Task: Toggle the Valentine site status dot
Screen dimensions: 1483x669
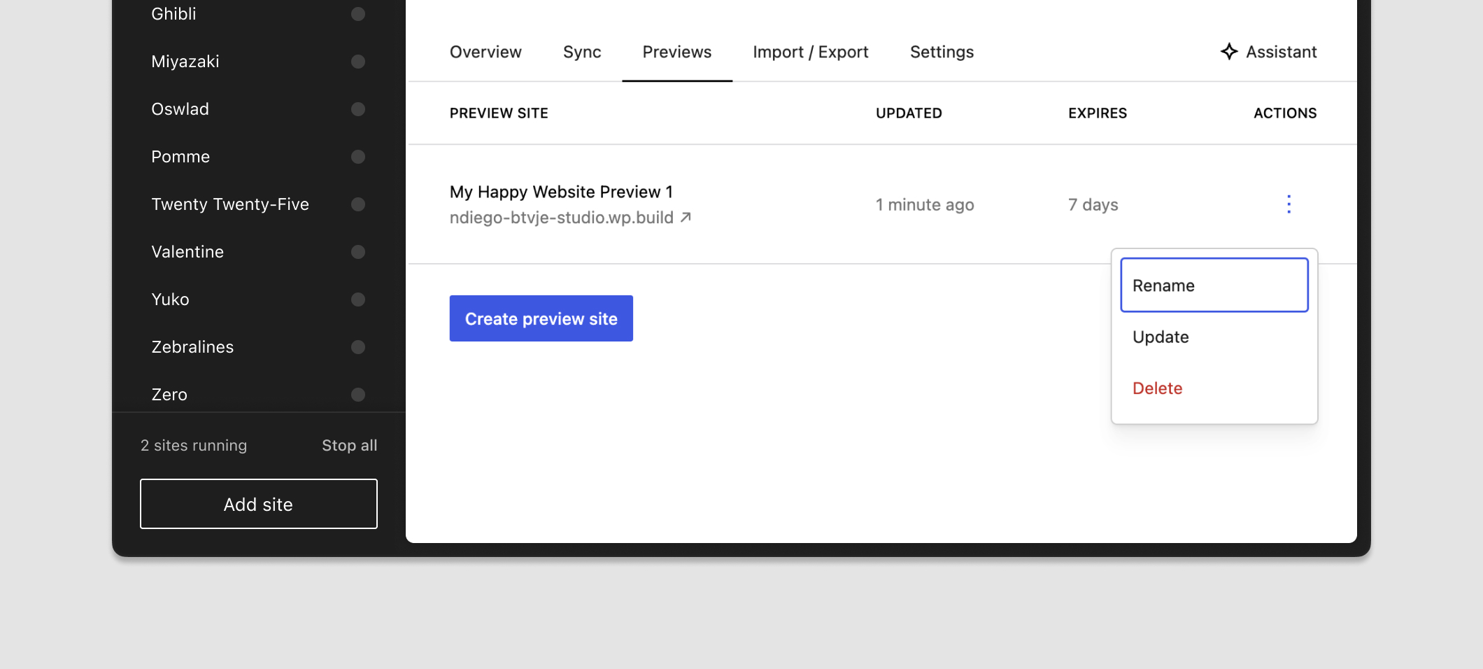Action: tap(358, 252)
